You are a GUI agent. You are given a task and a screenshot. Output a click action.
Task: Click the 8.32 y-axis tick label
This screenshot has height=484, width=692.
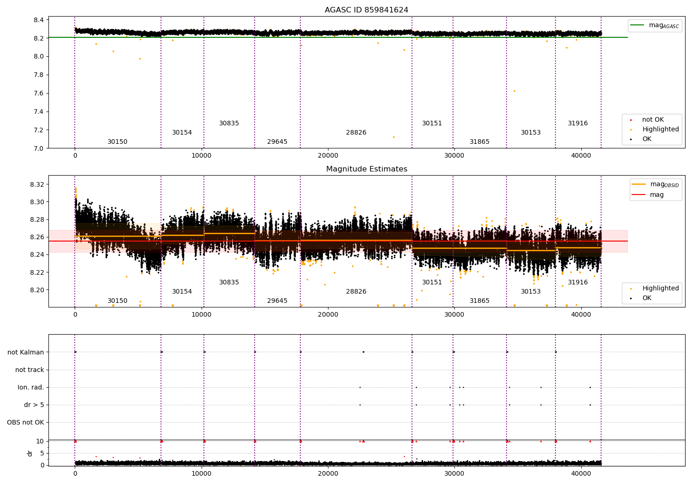coord(37,184)
